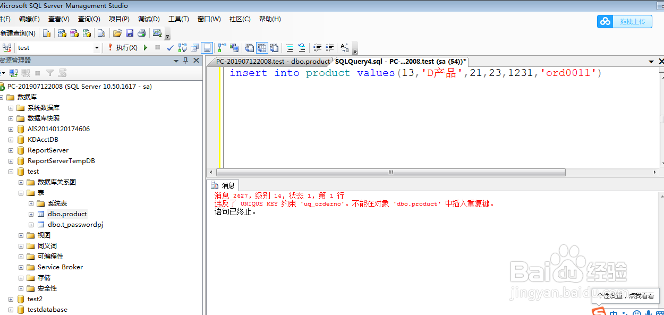The height and width of the screenshot is (315, 664).
Task: Click the uq_orderno error message line
Action: pos(354,203)
